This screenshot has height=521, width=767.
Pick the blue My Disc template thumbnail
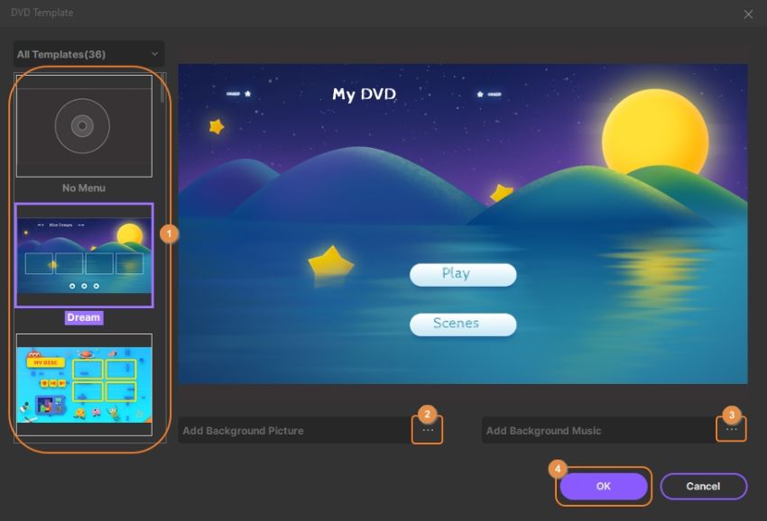83,384
